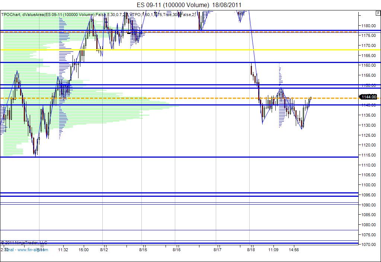Click the 11:09 time axis label
The width and height of the screenshot is (381, 262).
point(273,250)
